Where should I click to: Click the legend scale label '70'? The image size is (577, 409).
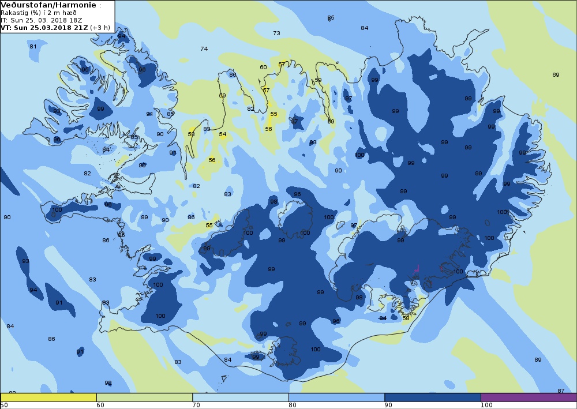point(196,406)
